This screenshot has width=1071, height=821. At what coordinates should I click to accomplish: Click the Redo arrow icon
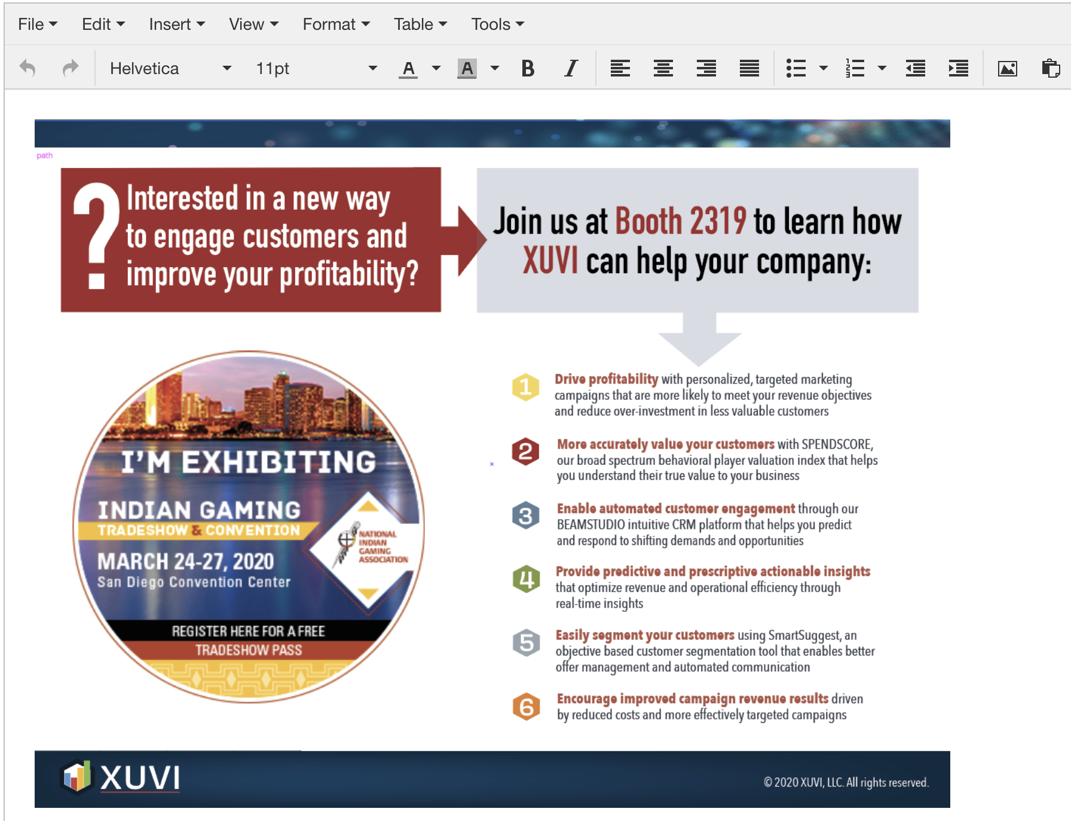point(71,69)
